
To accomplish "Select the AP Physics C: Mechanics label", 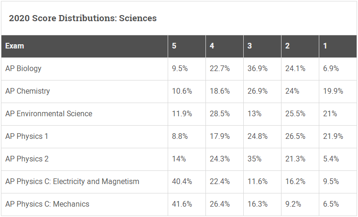I will click(x=47, y=204).
